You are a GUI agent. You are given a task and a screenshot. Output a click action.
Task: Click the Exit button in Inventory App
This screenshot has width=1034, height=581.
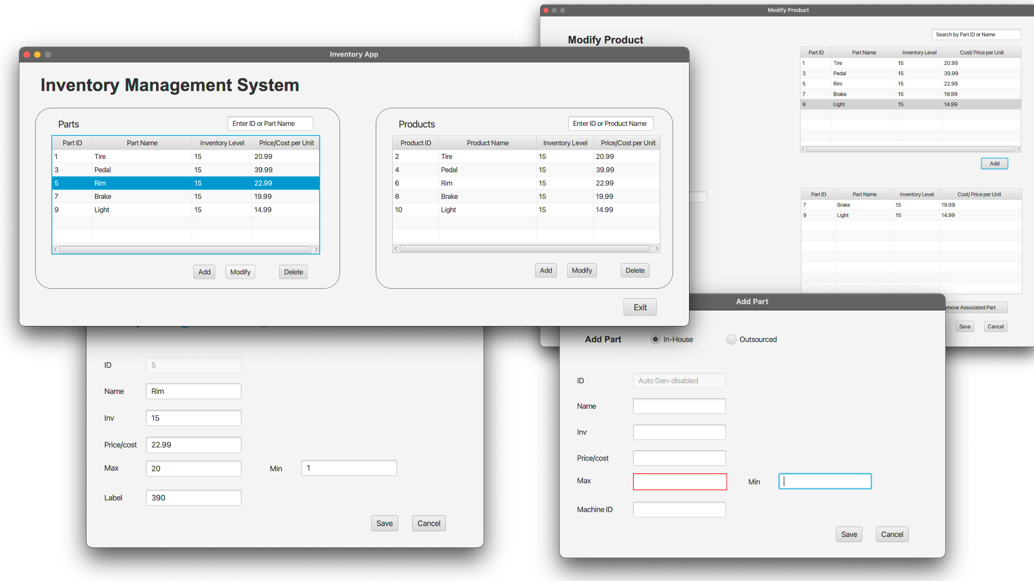coord(639,307)
